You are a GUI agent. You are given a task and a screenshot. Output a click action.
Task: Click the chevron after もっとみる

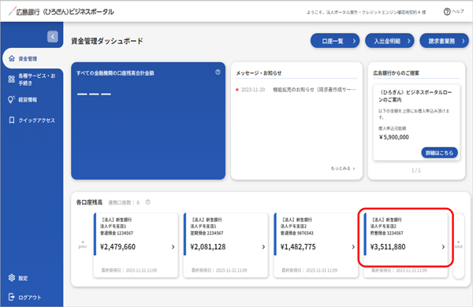tap(354, 168)
